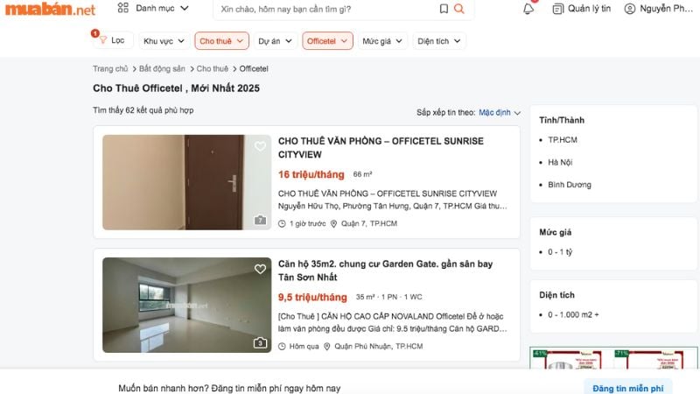The image size is (700, 394).
Task: Open the Diện tích filter dropdown
Action: point(439,41)
